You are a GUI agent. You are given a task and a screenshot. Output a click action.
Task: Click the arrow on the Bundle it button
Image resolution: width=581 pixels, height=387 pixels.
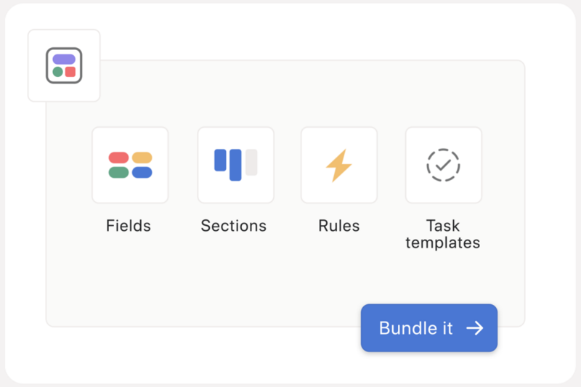click(475, 328)
